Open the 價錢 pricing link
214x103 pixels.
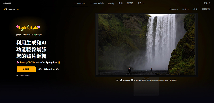point(195,9)
